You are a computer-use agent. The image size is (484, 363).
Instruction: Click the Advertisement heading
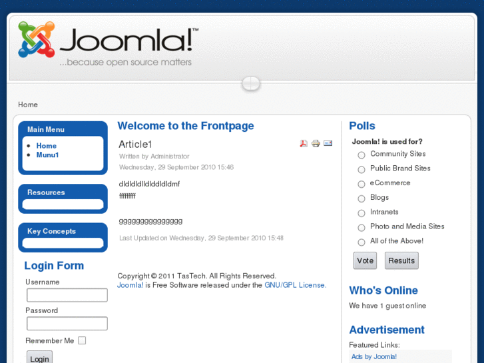[387, 330]
